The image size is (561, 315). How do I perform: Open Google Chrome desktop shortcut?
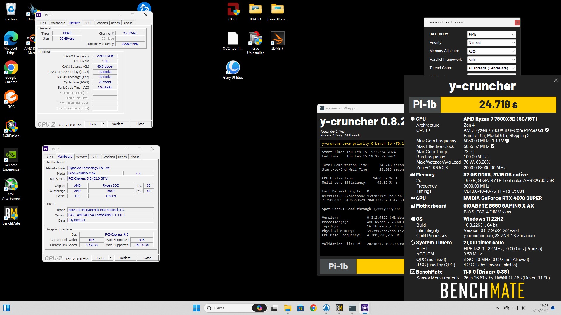click(11, 72)
